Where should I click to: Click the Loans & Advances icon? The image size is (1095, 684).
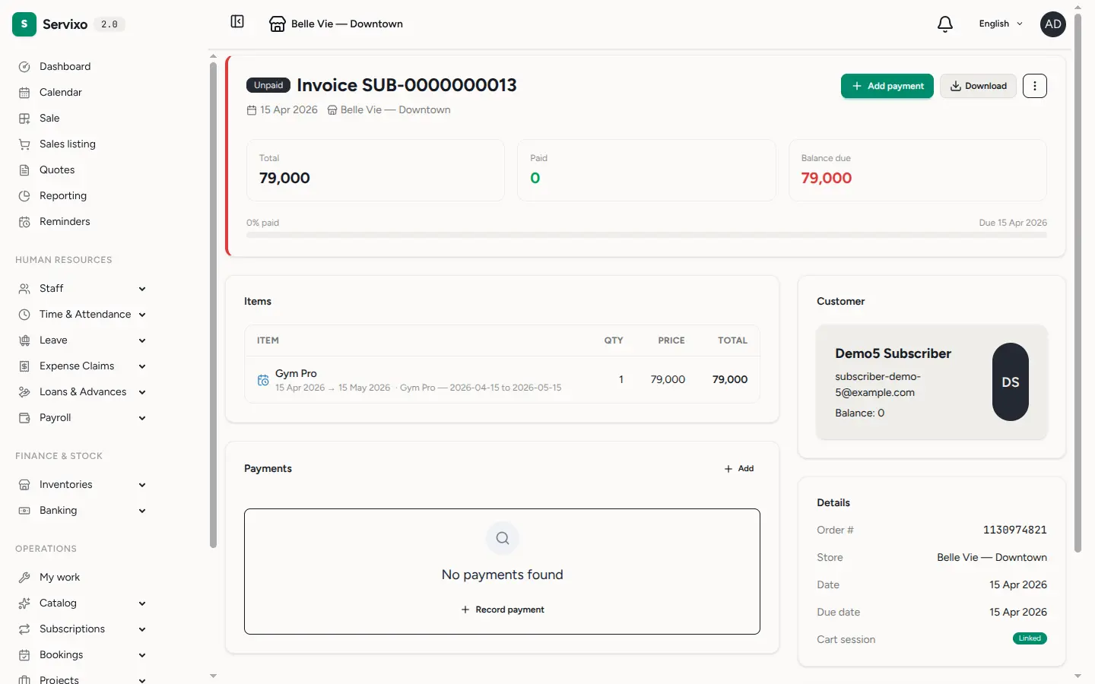[x=24, y=392]
